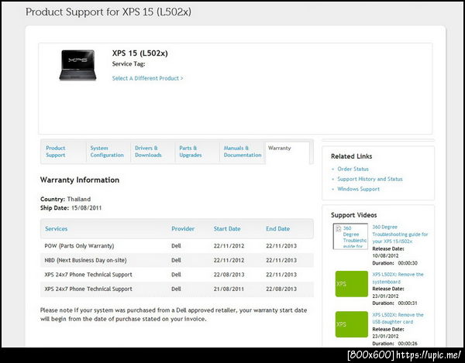Go to Drivers & Downloads tab
Viewport: 465px width, 363px height.
148,151
